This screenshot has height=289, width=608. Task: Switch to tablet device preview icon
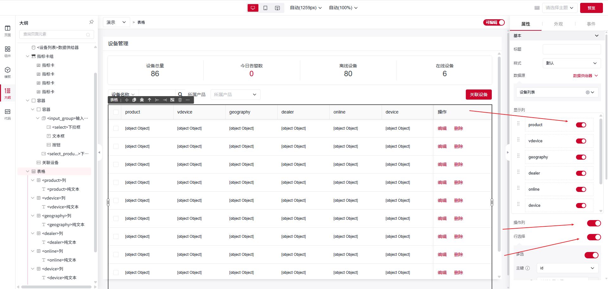265,8
